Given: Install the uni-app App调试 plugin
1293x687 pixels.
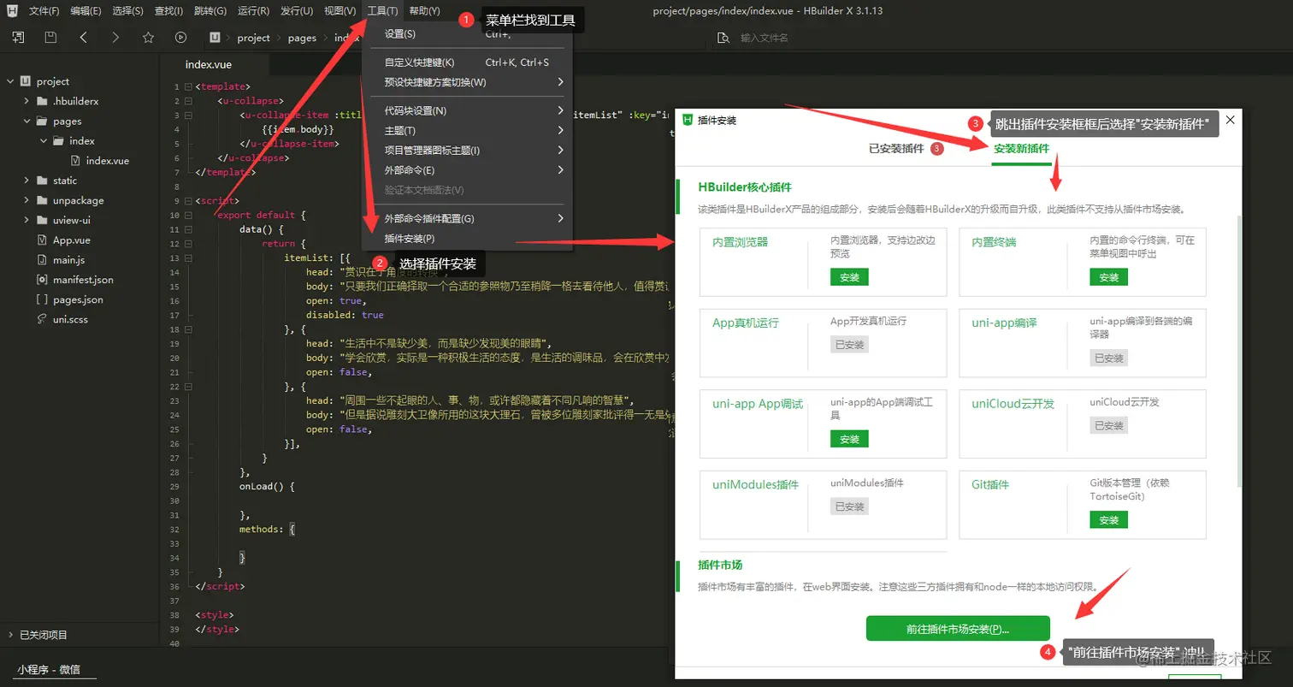Looking at the screenshot, I should pyautogui.click(x=849, y=439).
